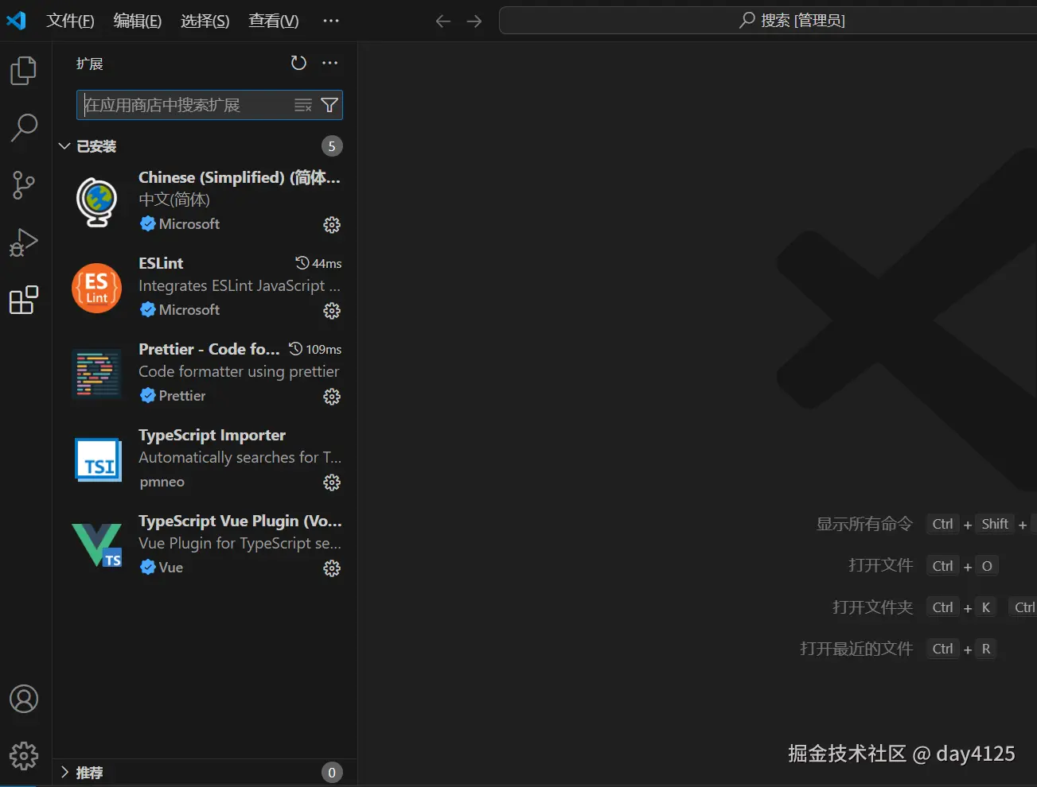Click the Vue publisher name
This screenshot has height=787, width=1037.
171,568
